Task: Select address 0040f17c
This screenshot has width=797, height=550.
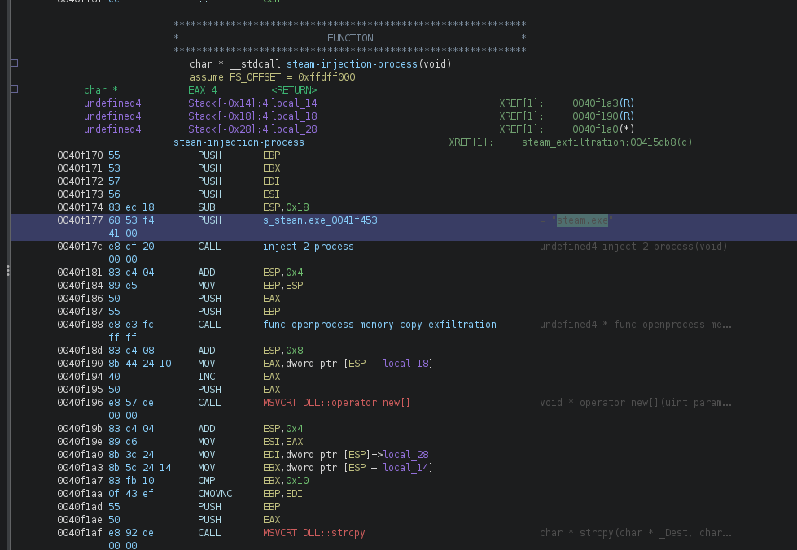Action: tap(80, 247)
